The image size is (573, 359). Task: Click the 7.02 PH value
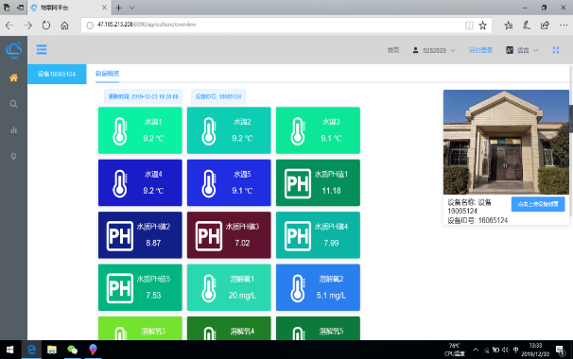[242, 243]
